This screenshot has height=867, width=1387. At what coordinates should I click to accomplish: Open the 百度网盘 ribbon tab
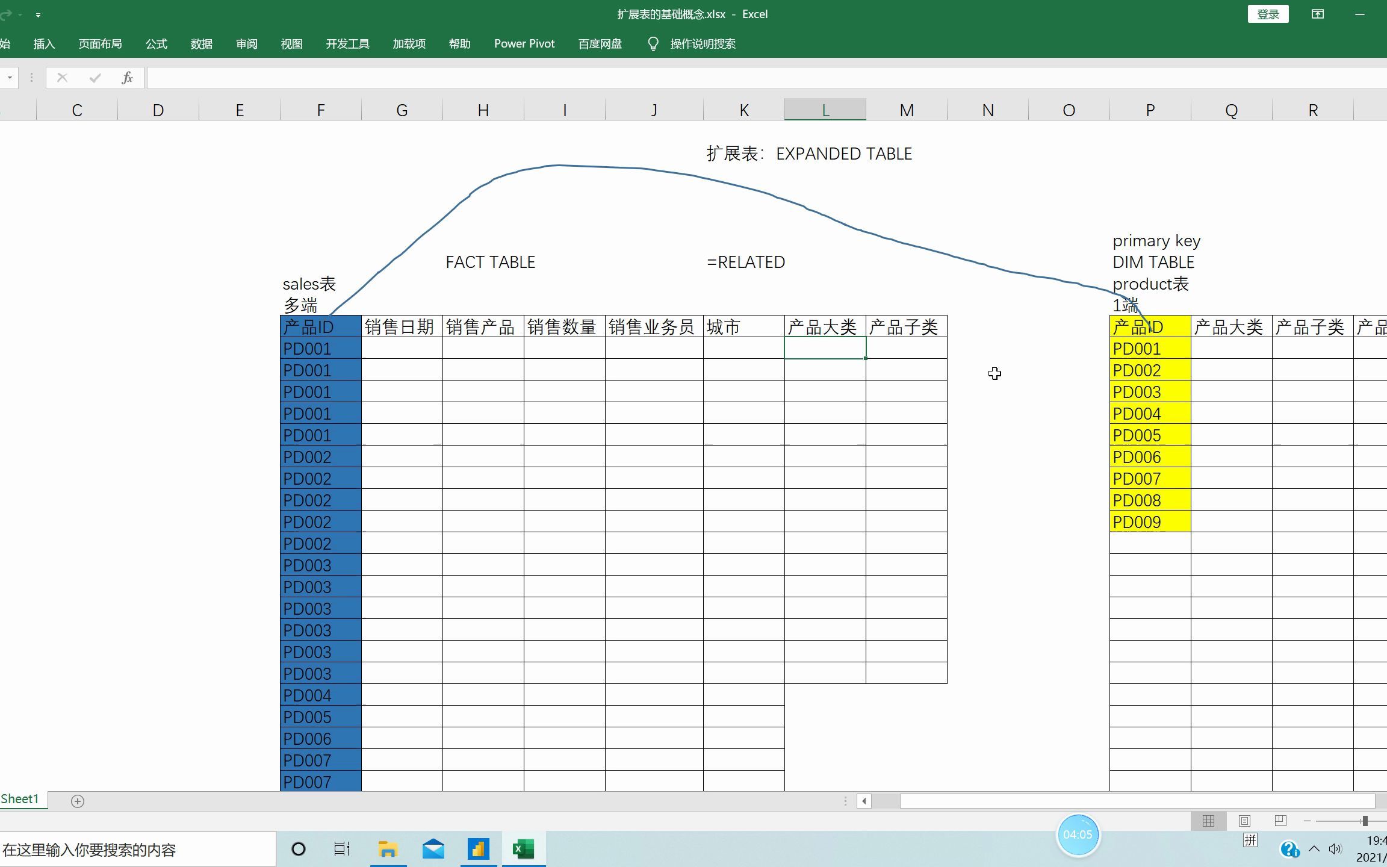(x=600, y=44)
